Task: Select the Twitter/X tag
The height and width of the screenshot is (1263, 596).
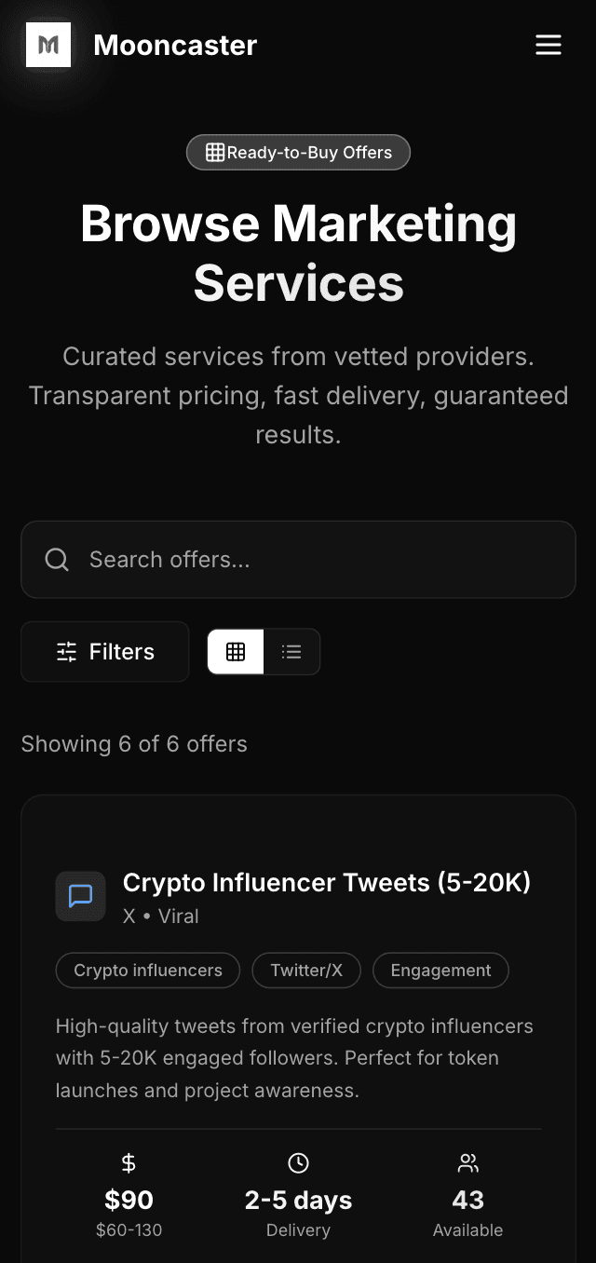Action: [x=306, y=971]
